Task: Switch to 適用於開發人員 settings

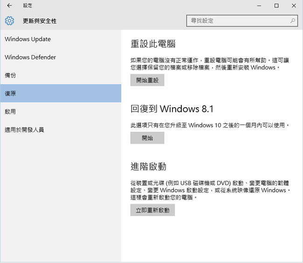Action: coord(24,130)
